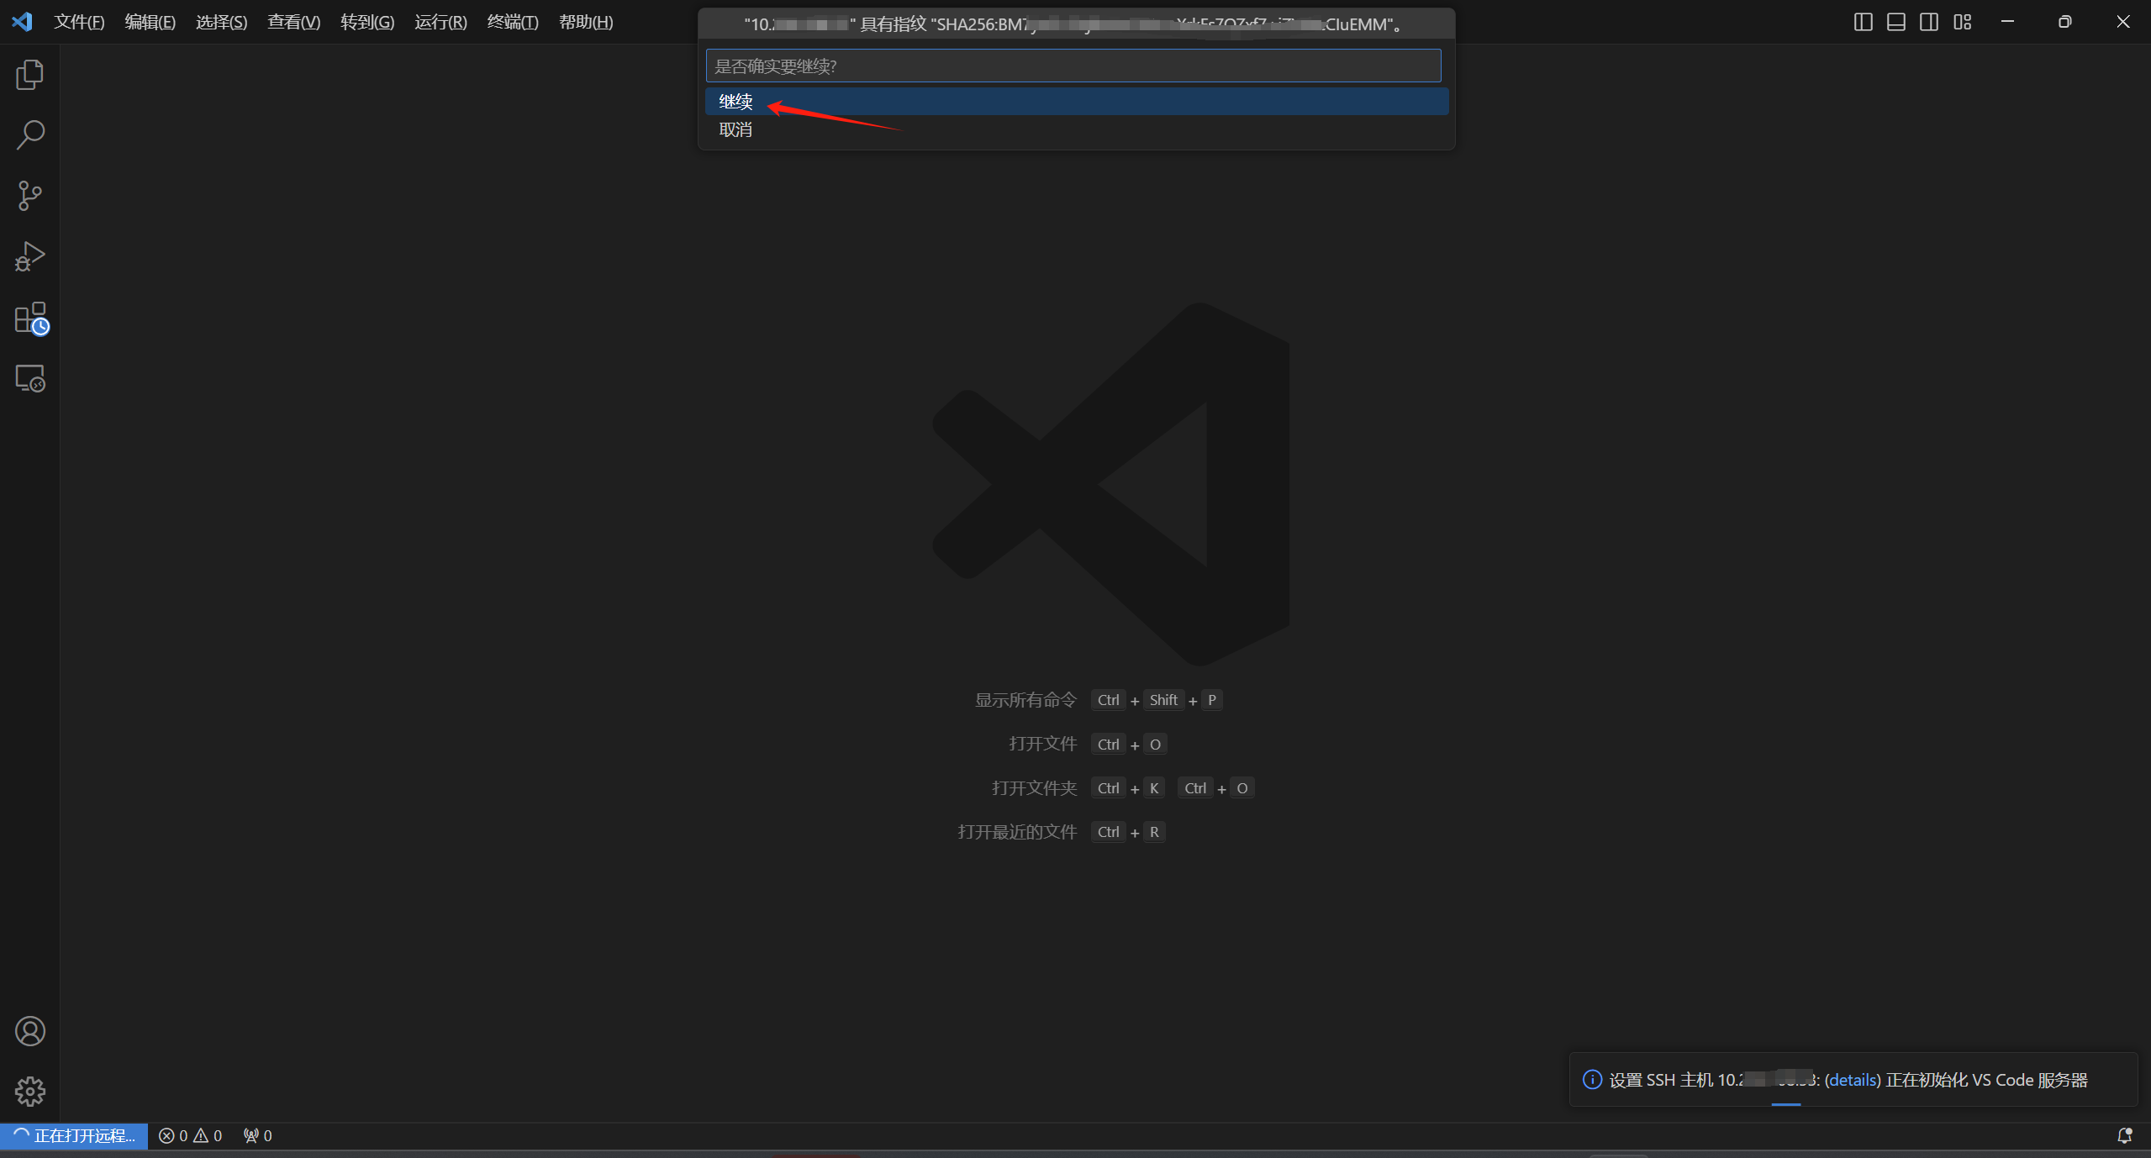Click the 正在打开远程 status bar indicator
This screenshot has width=2151, height=1158.
point(75,1136)
